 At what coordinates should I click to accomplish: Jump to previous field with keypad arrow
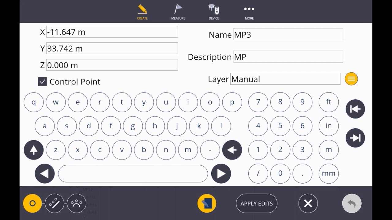(355, 109)
